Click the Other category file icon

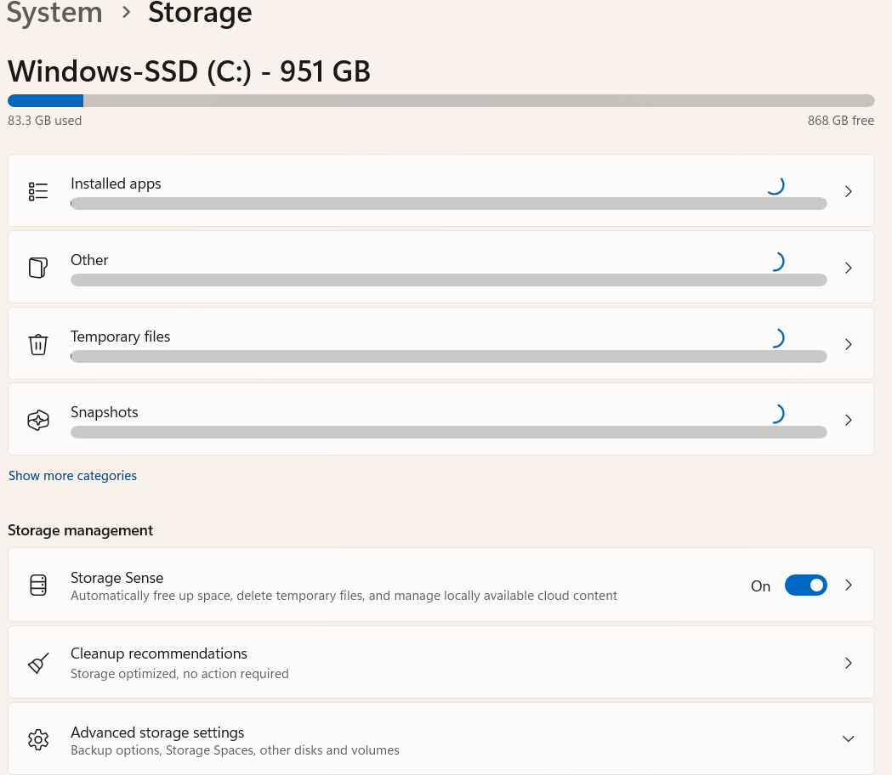click(38, 268)
